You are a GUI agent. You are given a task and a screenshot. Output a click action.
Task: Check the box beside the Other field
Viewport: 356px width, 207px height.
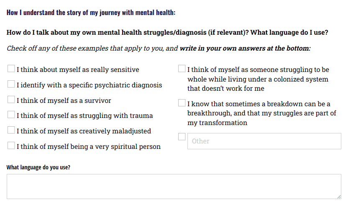click(182, 137)
